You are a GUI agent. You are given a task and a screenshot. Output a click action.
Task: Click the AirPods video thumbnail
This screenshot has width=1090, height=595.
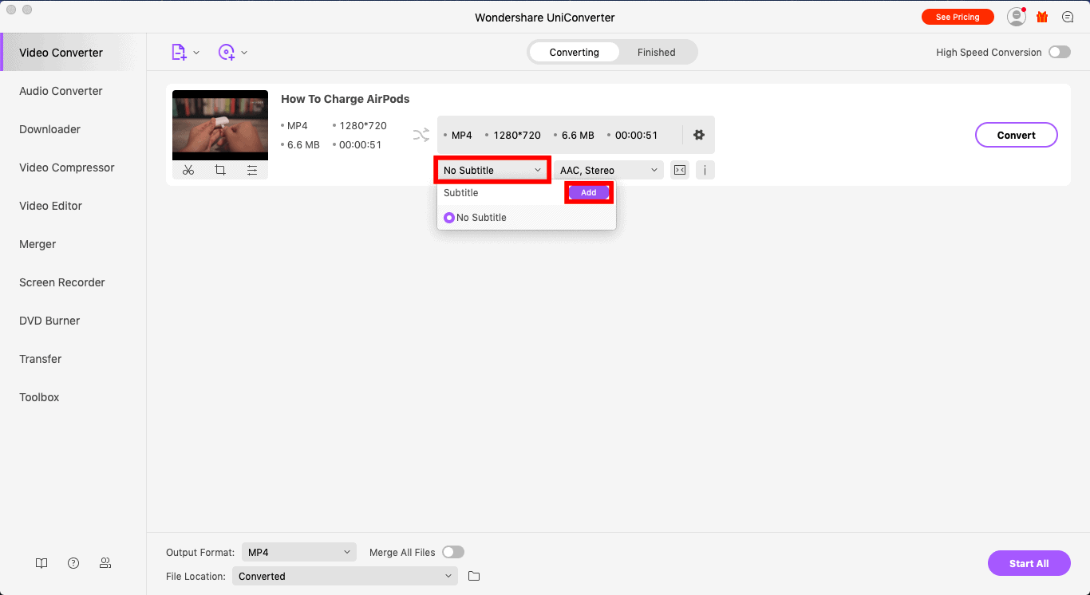click(220, 125)
